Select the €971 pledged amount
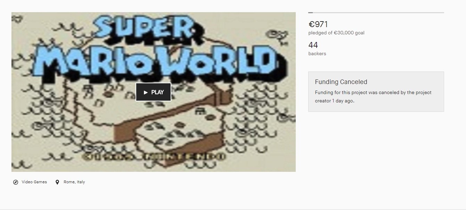Screen dimensions: 466x210 [x=318, y=24]
